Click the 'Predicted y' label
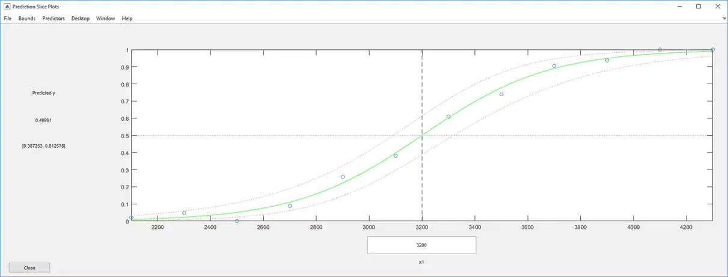This screenshot has height=277, width=728. [43, 93]
